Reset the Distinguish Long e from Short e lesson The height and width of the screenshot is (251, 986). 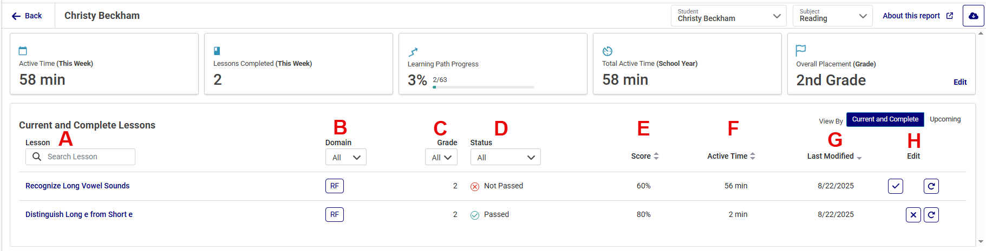click(931, 215)
